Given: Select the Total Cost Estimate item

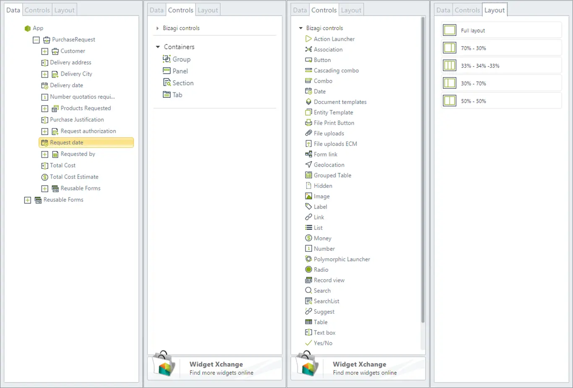Looking at the screenshot, I should point(70,177).
